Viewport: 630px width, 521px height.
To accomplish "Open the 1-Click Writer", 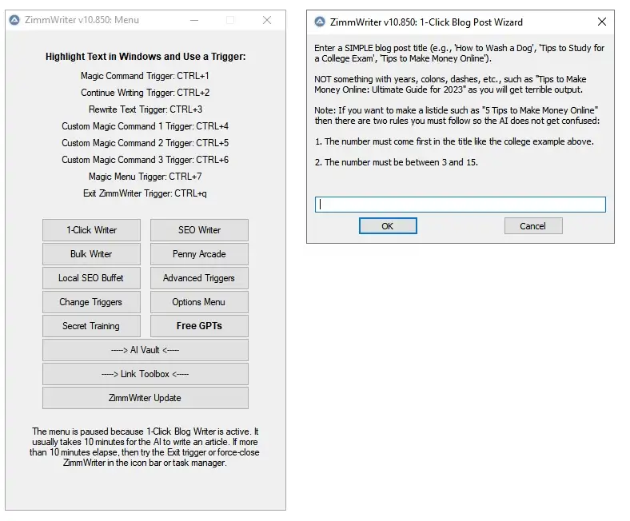I will [x=91, y=230].
